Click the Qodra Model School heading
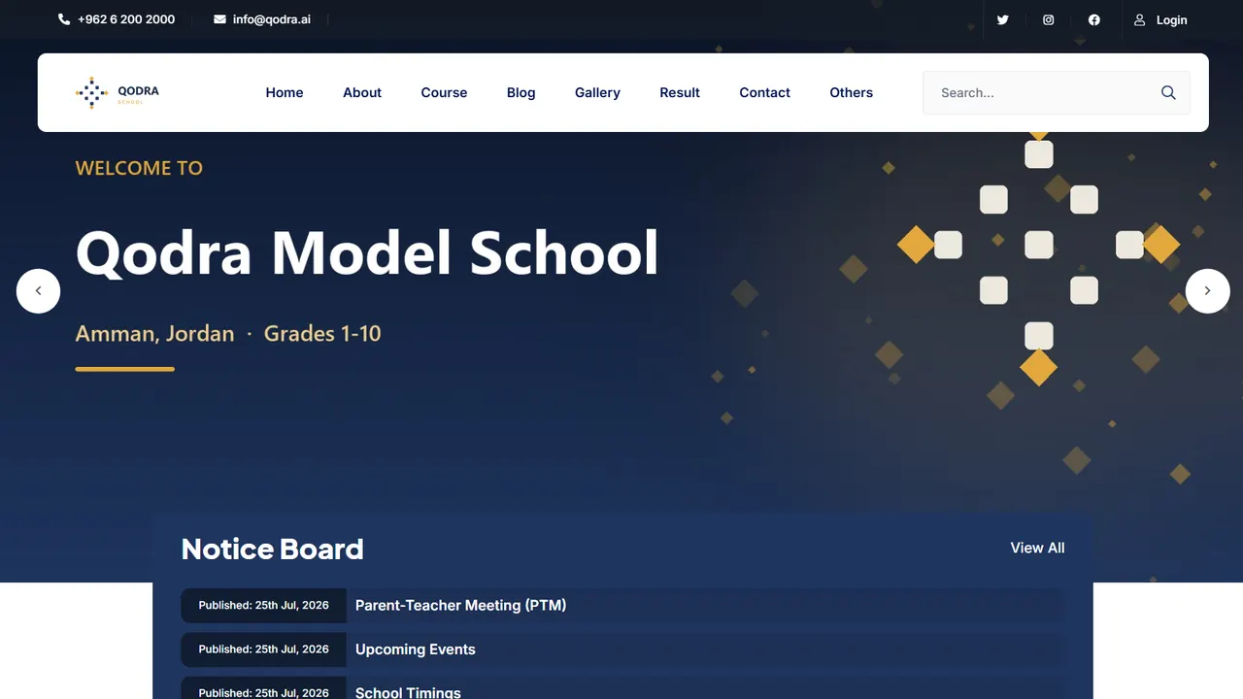Viewport: 1243px width, 699px height. click(x=367, y=252)
